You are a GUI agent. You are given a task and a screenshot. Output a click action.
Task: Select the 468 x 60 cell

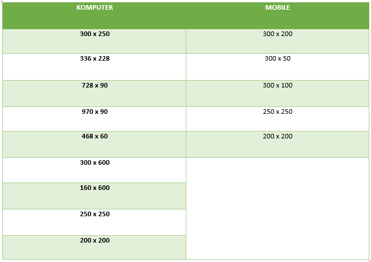(95, 137)
